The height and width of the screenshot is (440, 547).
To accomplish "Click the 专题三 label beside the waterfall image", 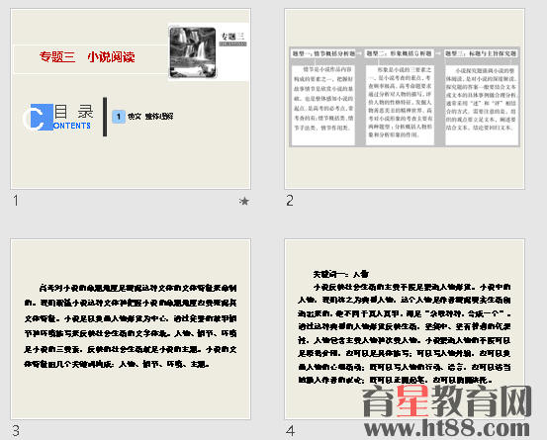I will click(x=233, y=36).
